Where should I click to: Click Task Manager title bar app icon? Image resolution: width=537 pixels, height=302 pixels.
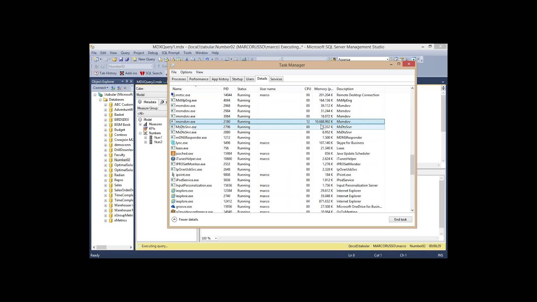pos(172,65)
